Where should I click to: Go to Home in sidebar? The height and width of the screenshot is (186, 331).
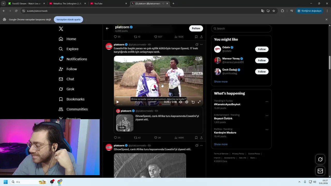tap(67, 39)
